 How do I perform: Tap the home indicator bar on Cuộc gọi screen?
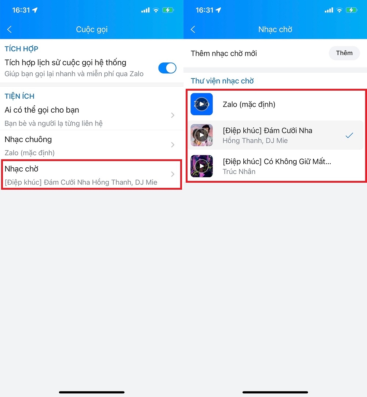tap(92, 392)
